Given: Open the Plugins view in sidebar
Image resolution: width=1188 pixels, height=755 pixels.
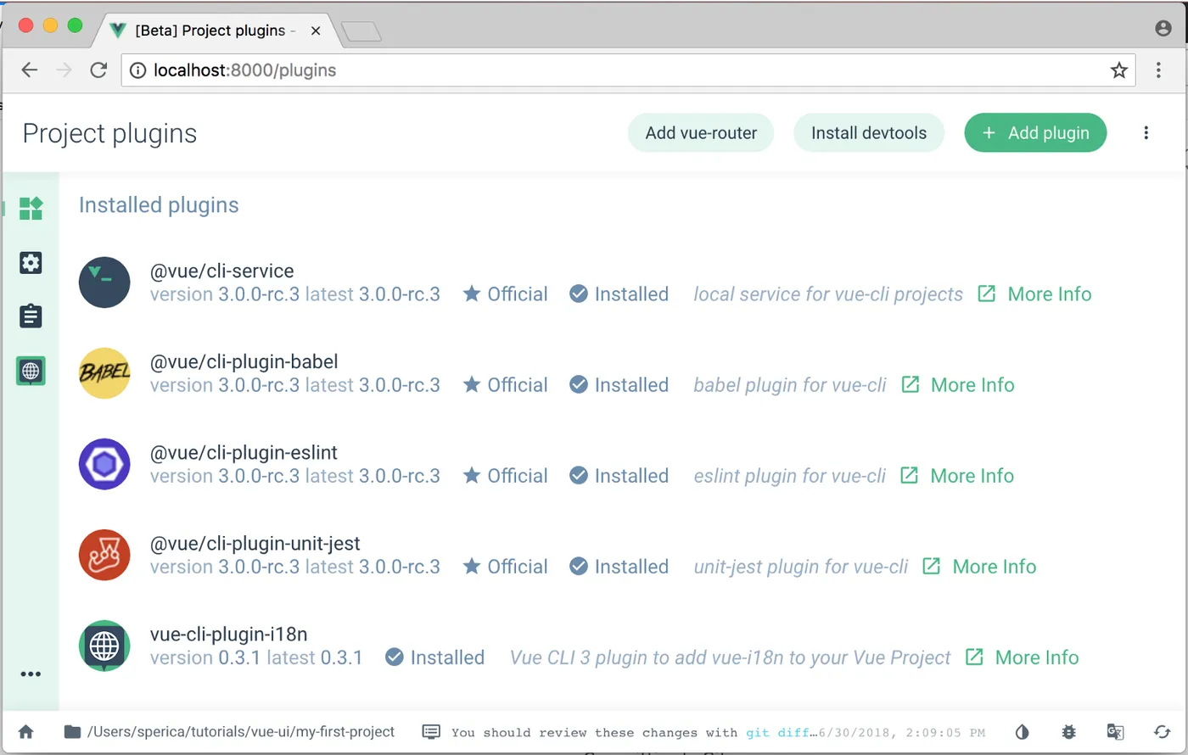Looking at the screenshot, I should click(x=31, y=209).
